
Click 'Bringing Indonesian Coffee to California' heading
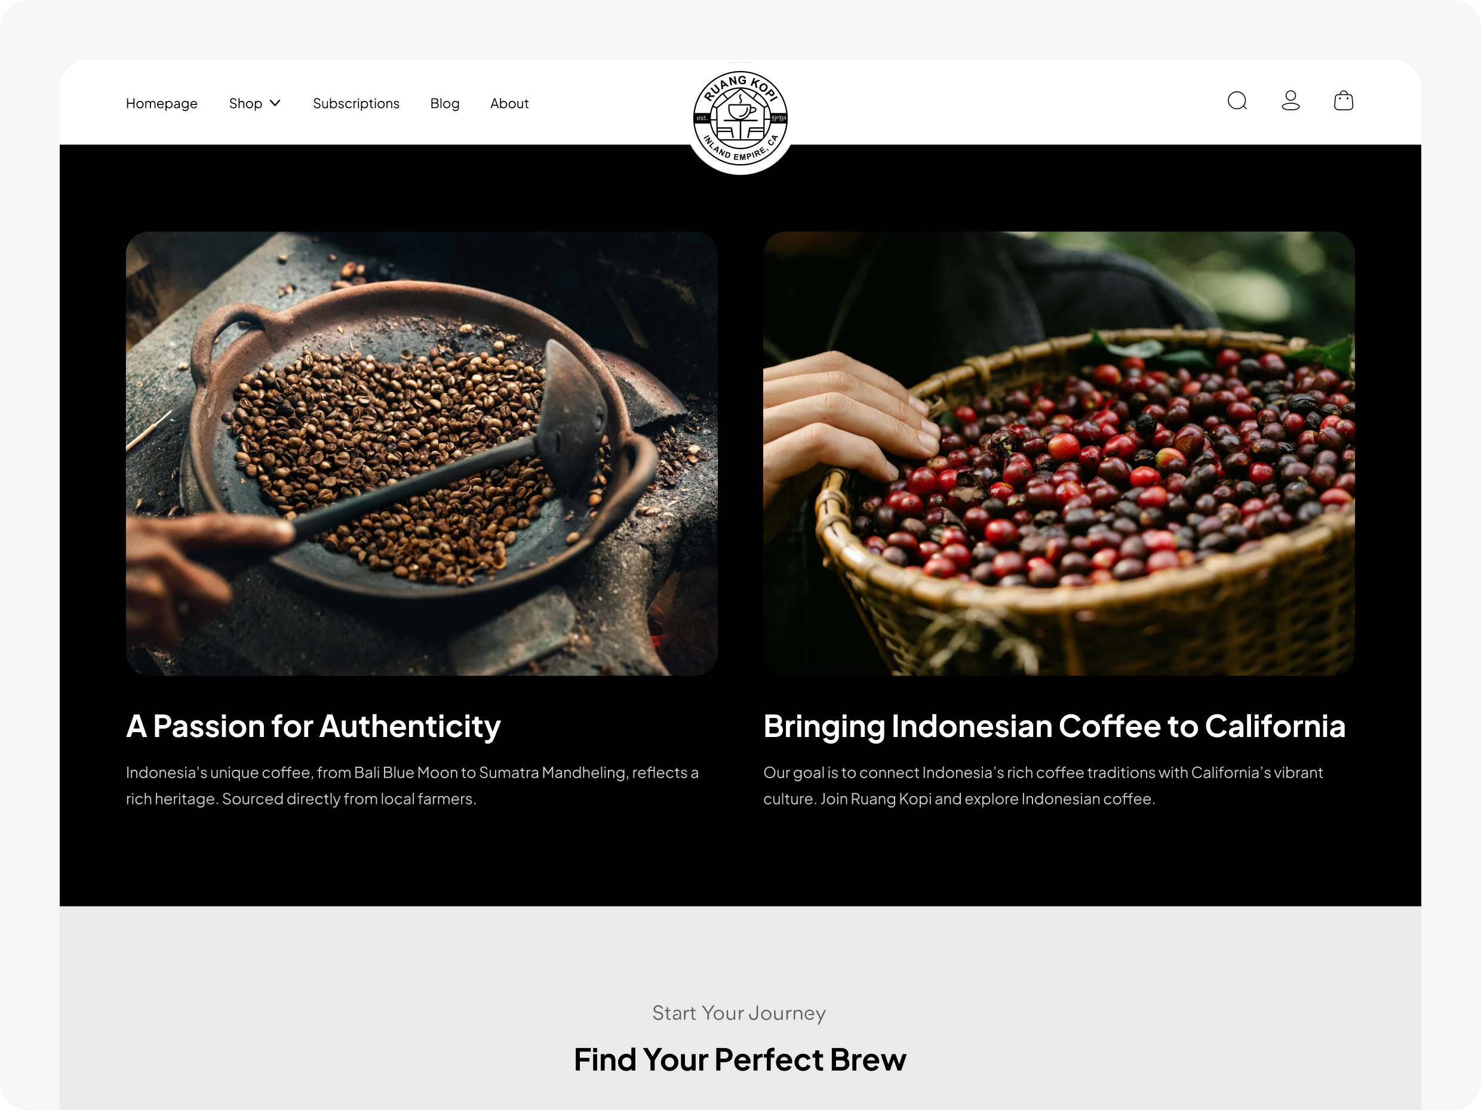click(1055, 727)
